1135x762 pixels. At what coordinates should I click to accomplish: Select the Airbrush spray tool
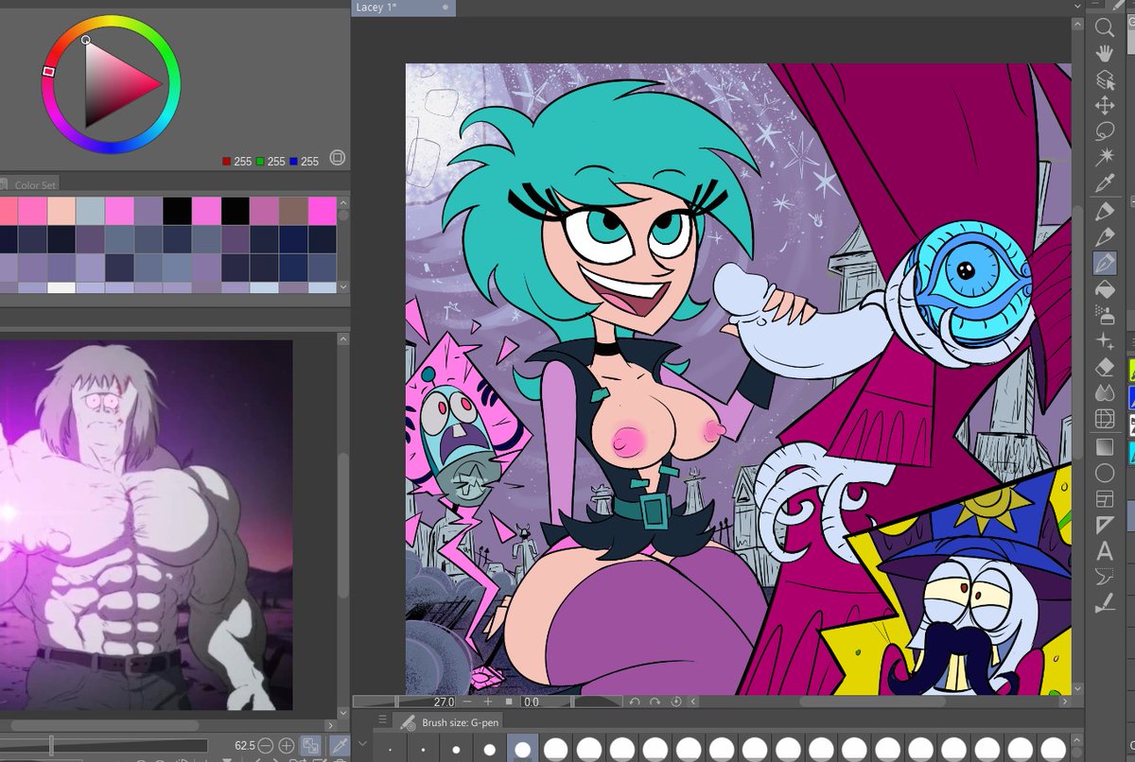click(x=1104, y=315)
